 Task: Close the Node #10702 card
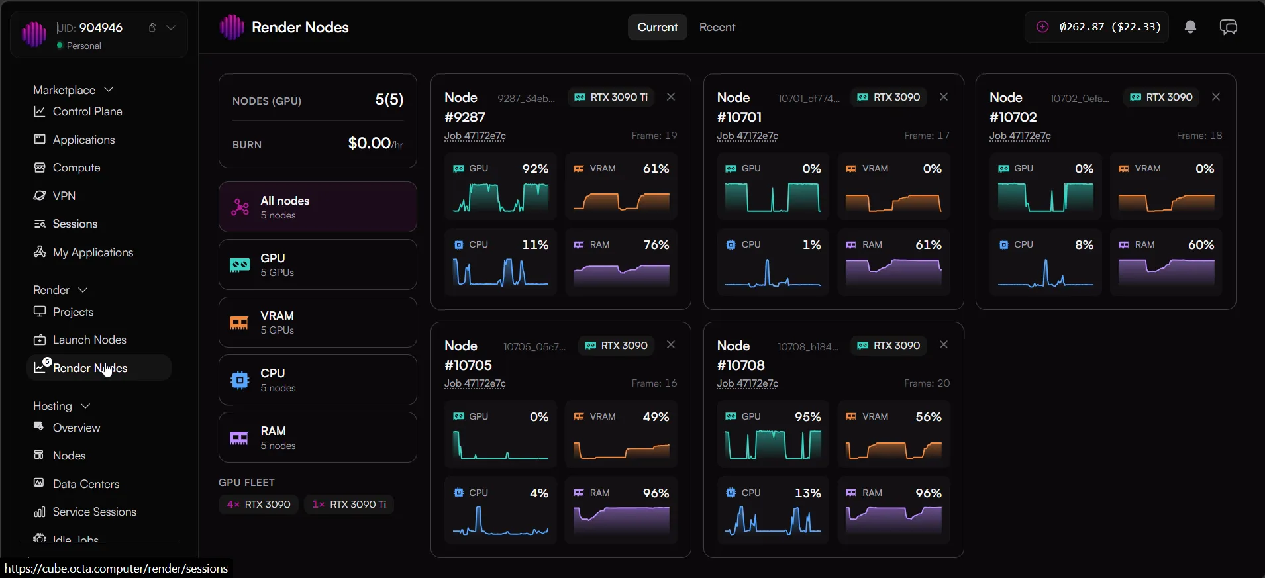pyautogui.click(x=1216, y=97)
